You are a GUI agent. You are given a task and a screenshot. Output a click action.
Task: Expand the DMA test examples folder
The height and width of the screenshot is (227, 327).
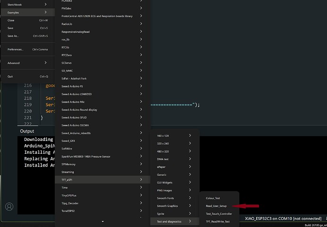point(175,159)
